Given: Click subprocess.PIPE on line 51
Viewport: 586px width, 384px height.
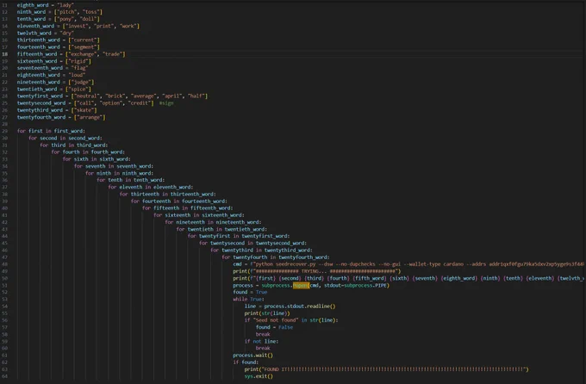Looking at the screenshot, I should point(365,285).
